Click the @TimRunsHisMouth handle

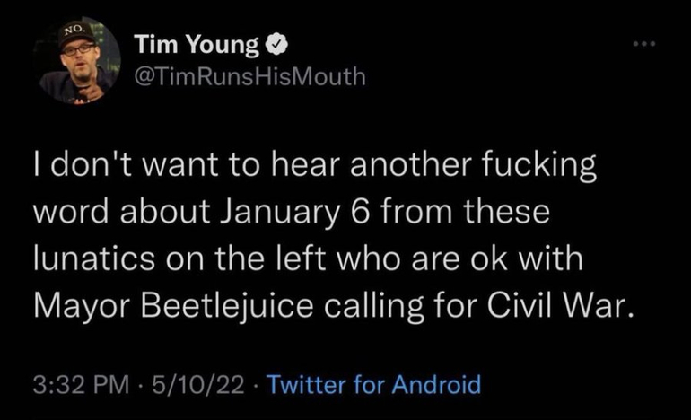(x=249, y=76)
